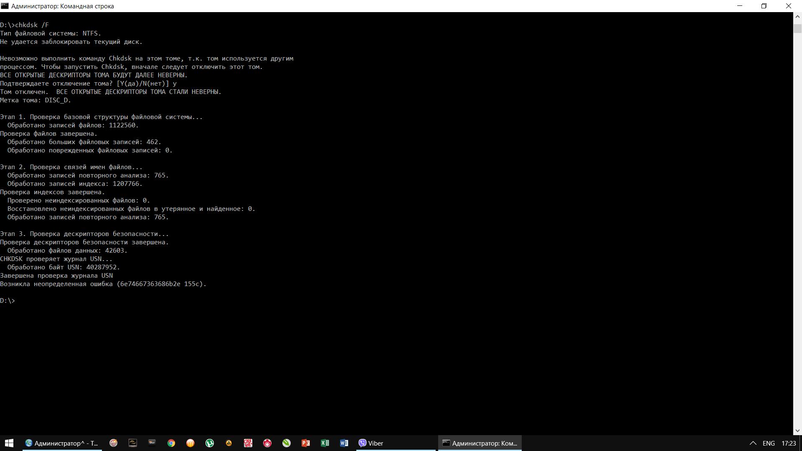Image resolution: width=802 pixels, height=451 pixels.
Task: Click the command prompt title bar icon
Action: click(5, 6)
